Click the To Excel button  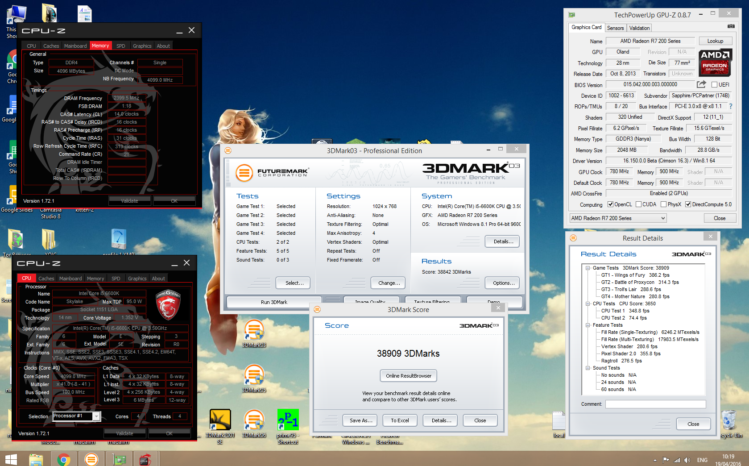(400, 420)
